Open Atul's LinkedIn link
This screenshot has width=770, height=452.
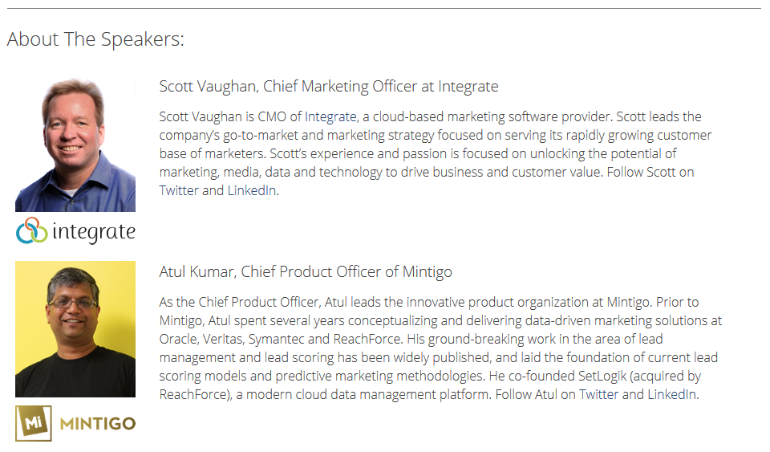pyautogui.click(x=672, y=394)
